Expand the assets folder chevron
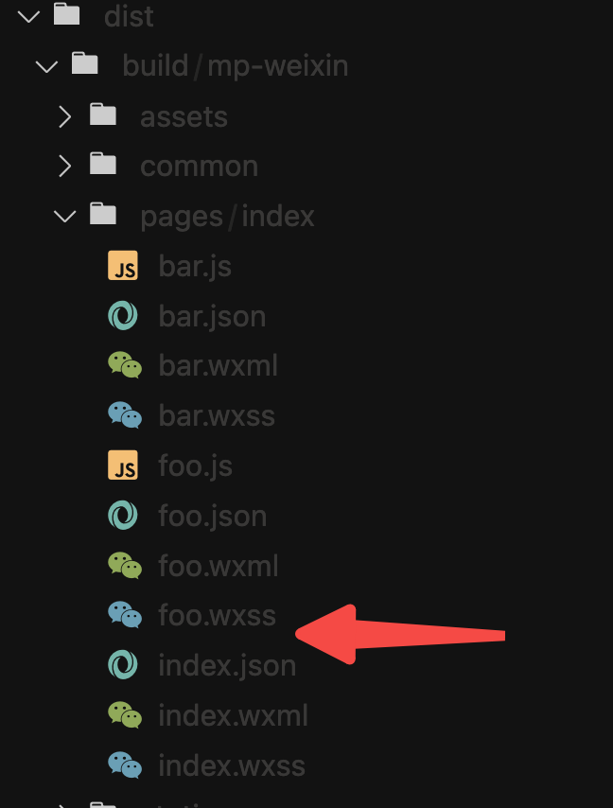This screenshot has width=613, height=808. pos(65,116)
